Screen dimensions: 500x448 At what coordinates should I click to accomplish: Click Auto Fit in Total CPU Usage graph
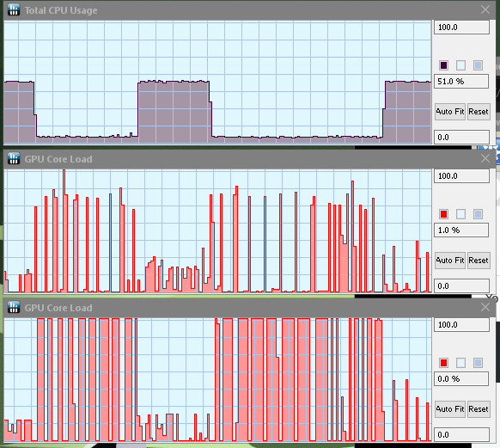tap(450, 112)
